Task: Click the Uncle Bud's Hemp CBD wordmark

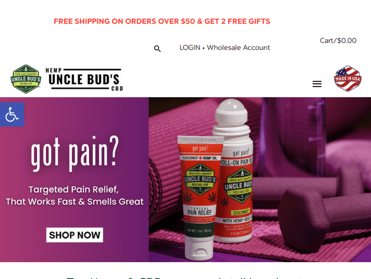Action: click(x=84, y=79)
